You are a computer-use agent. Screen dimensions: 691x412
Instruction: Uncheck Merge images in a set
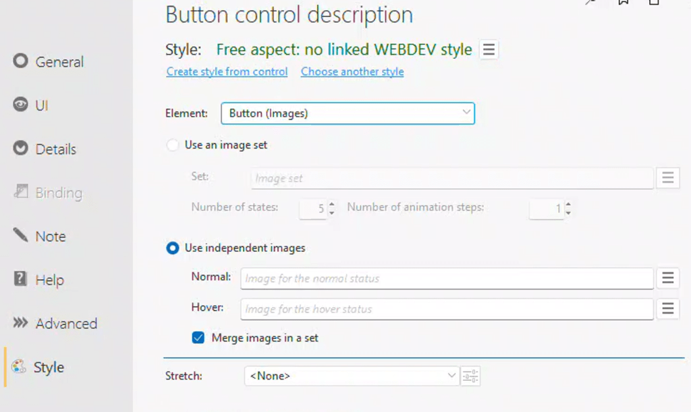[198, 338]
